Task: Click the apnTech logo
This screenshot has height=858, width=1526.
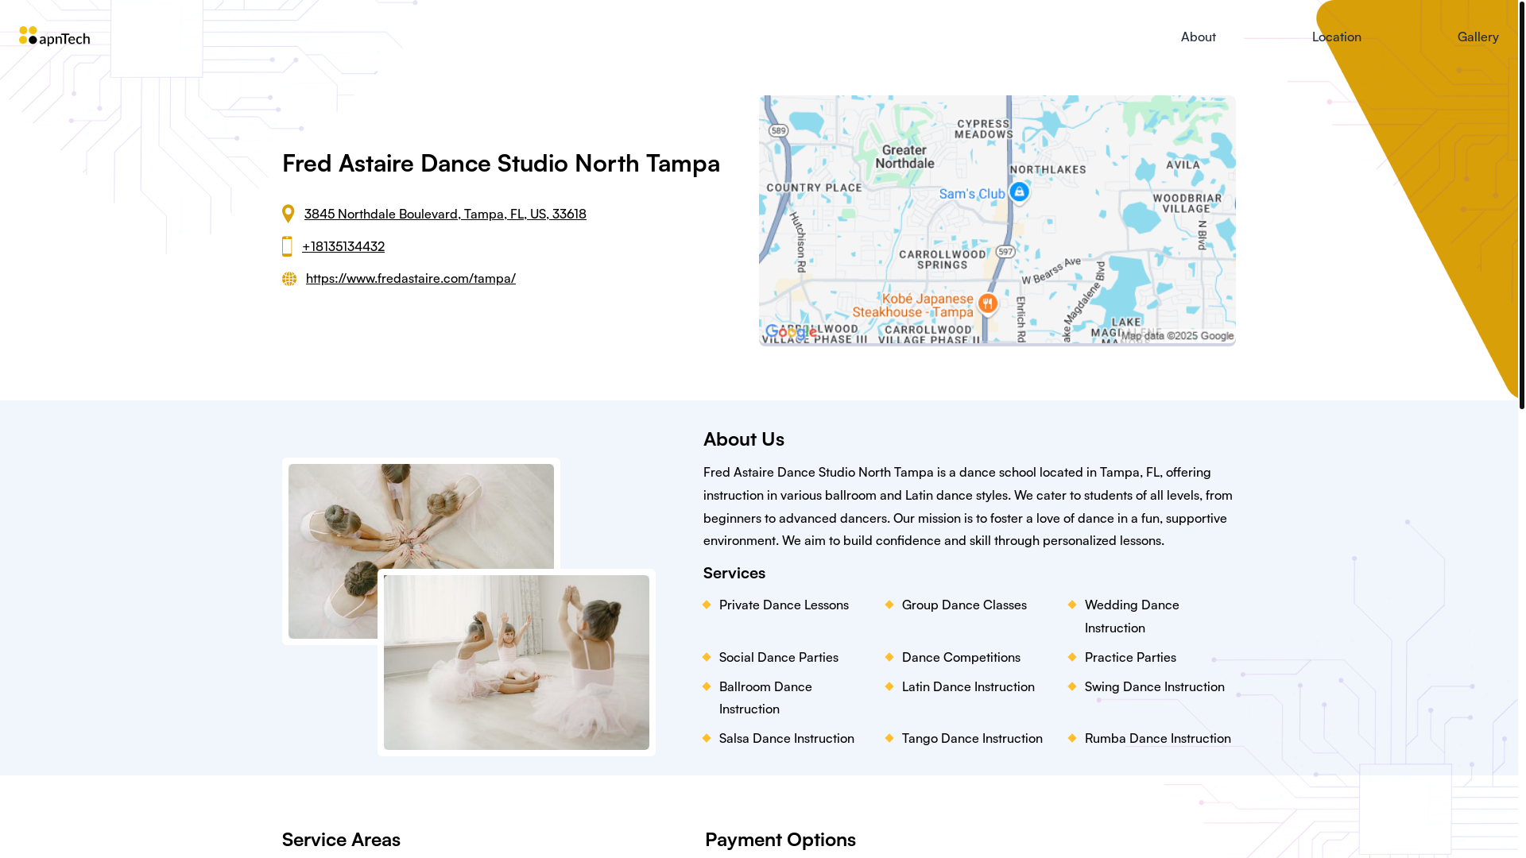Action: [54, 37]
